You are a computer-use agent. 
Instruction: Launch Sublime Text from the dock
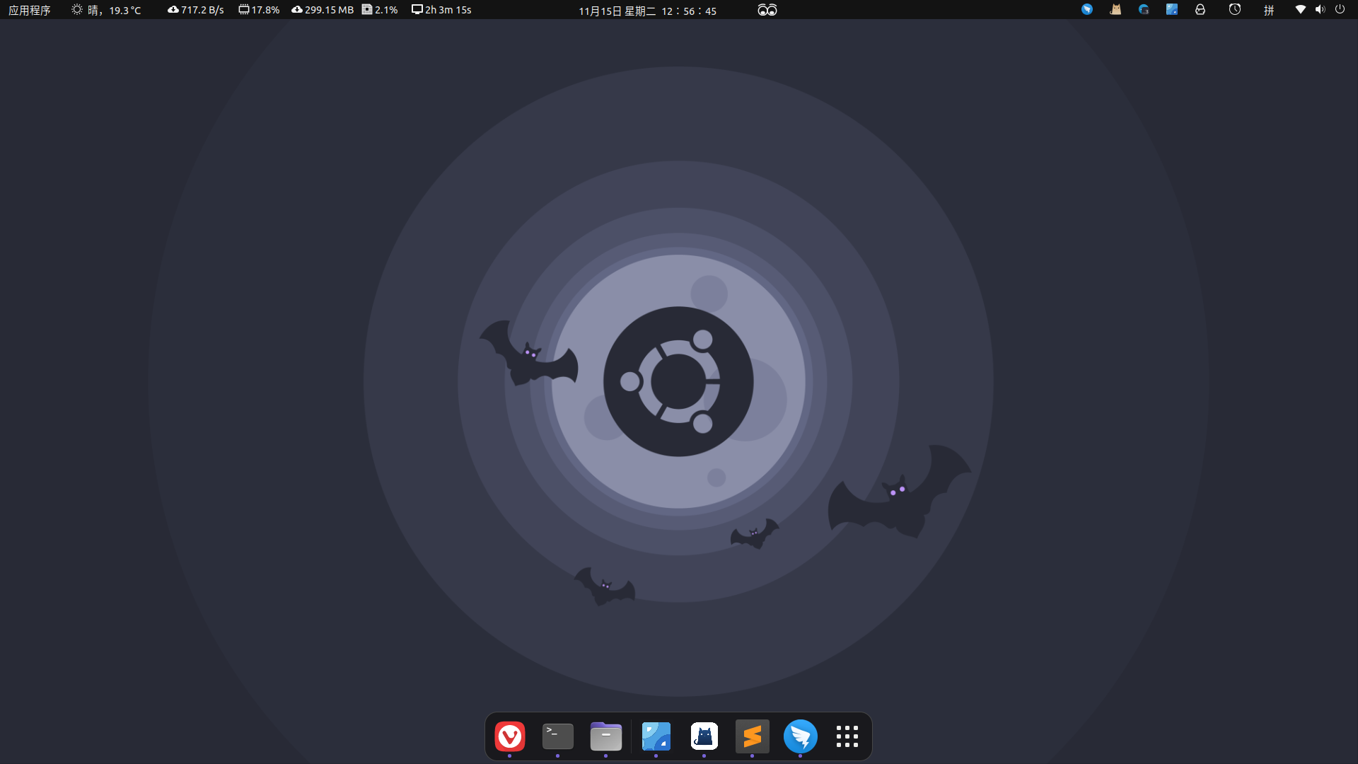[752, 736]
